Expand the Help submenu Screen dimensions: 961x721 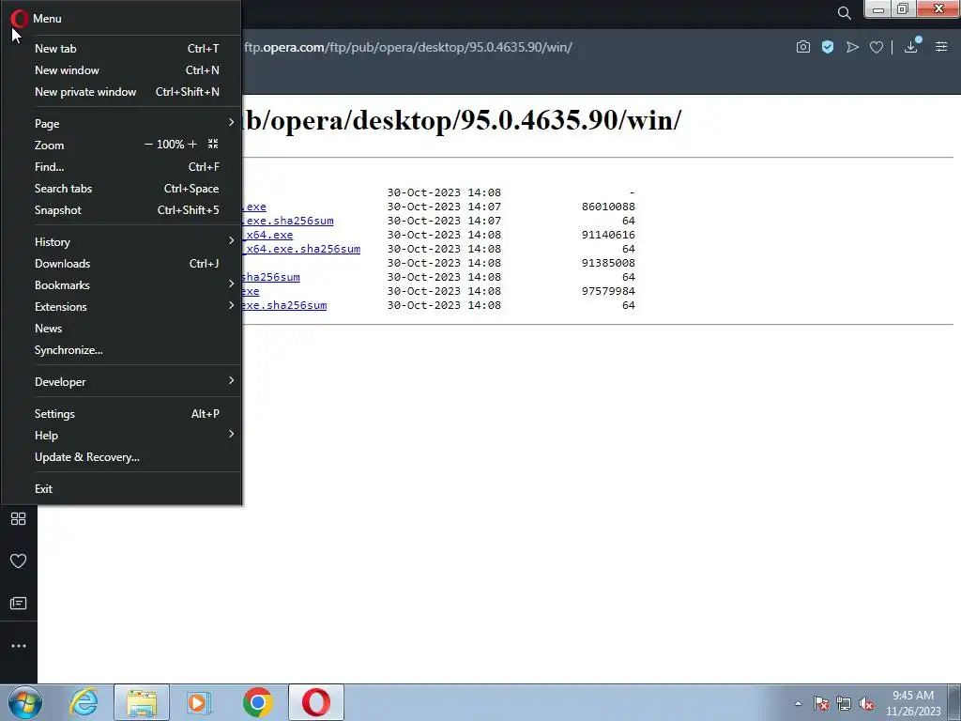[122, 436]
